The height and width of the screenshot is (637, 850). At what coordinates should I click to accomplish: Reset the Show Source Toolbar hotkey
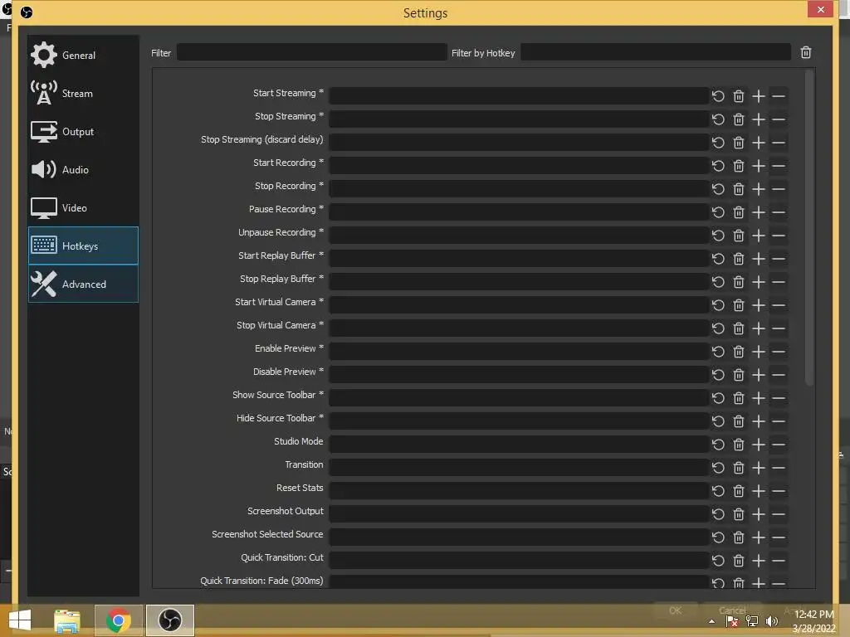click(x=718, y=399)
